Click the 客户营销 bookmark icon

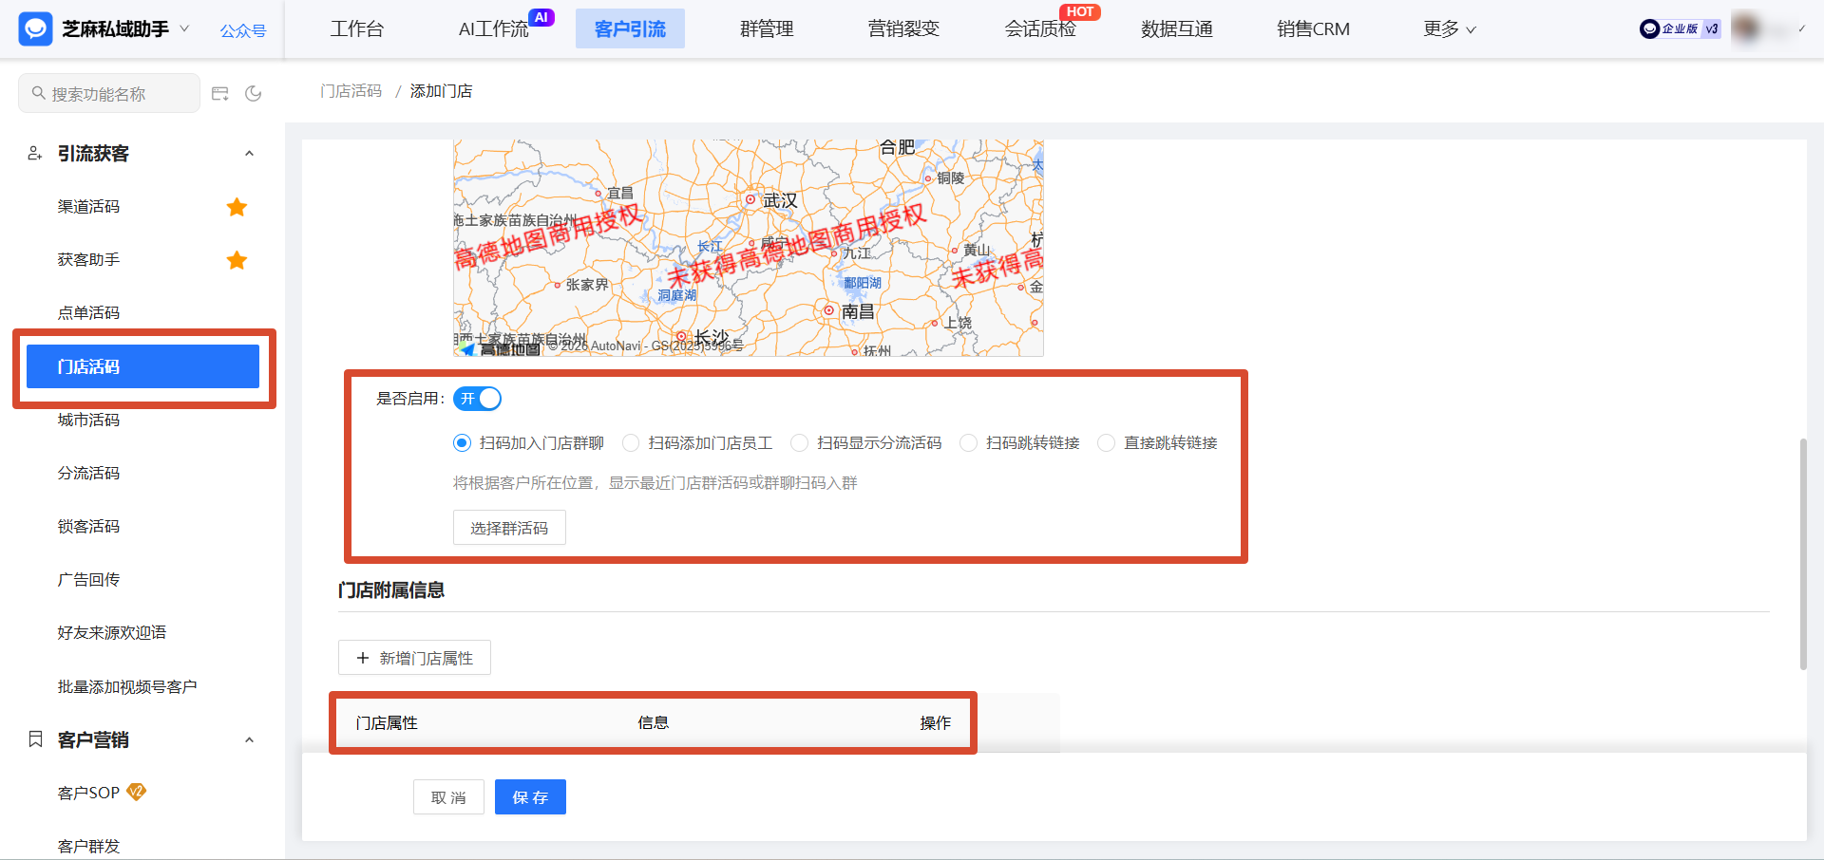click(35, 738)
